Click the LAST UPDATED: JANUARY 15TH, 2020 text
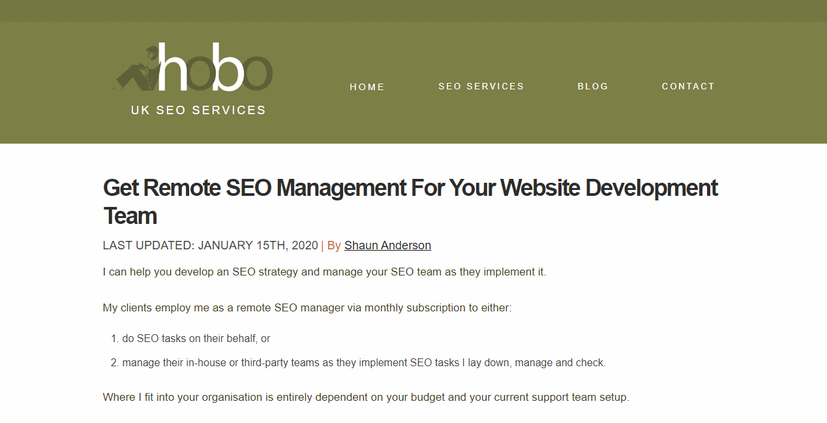 (x=211, y=245)
